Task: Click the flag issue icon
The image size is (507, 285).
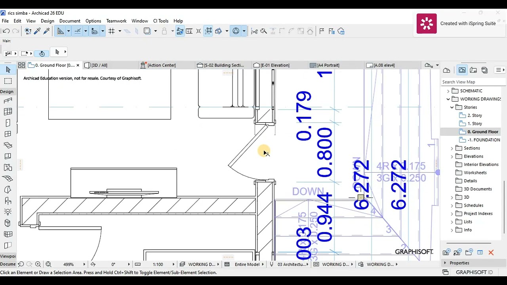Action: pos(322,31)
